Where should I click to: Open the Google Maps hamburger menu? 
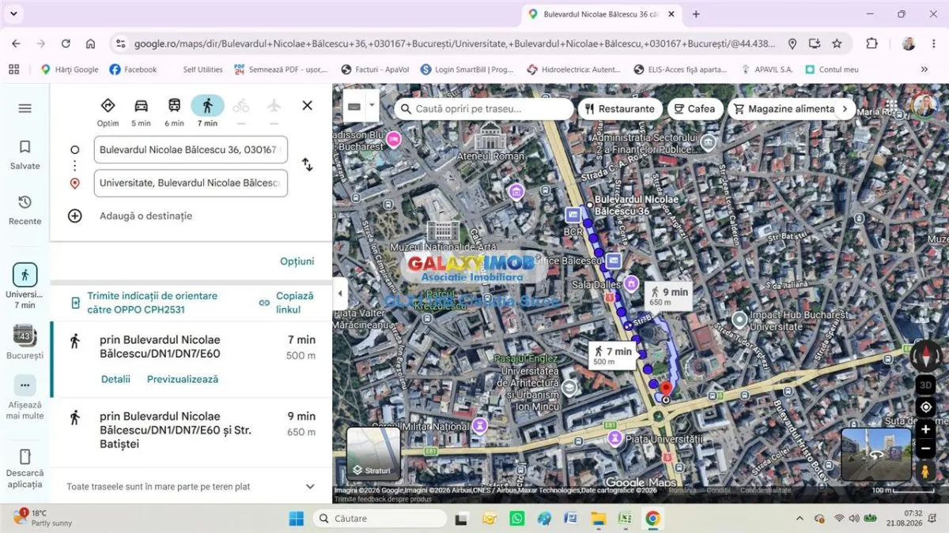tap(25, 108)
